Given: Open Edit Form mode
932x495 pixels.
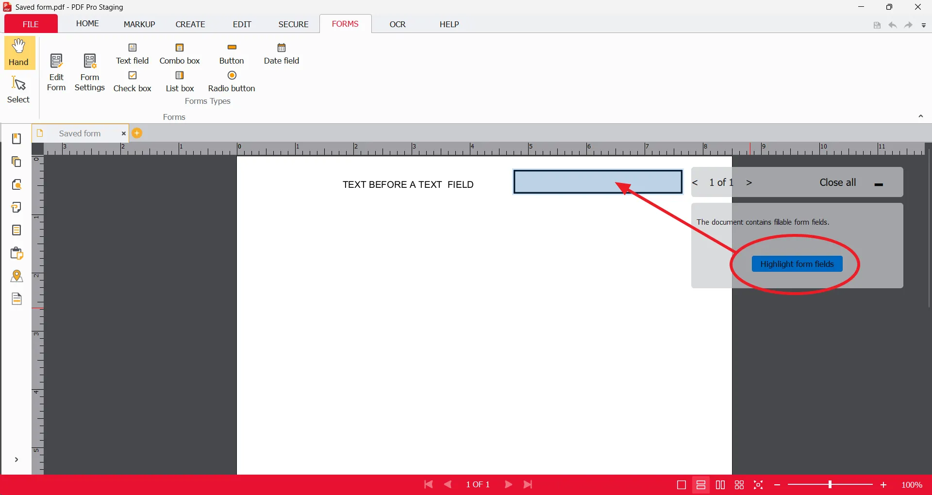Looking at the screenshot, I should tap(56, 72).
